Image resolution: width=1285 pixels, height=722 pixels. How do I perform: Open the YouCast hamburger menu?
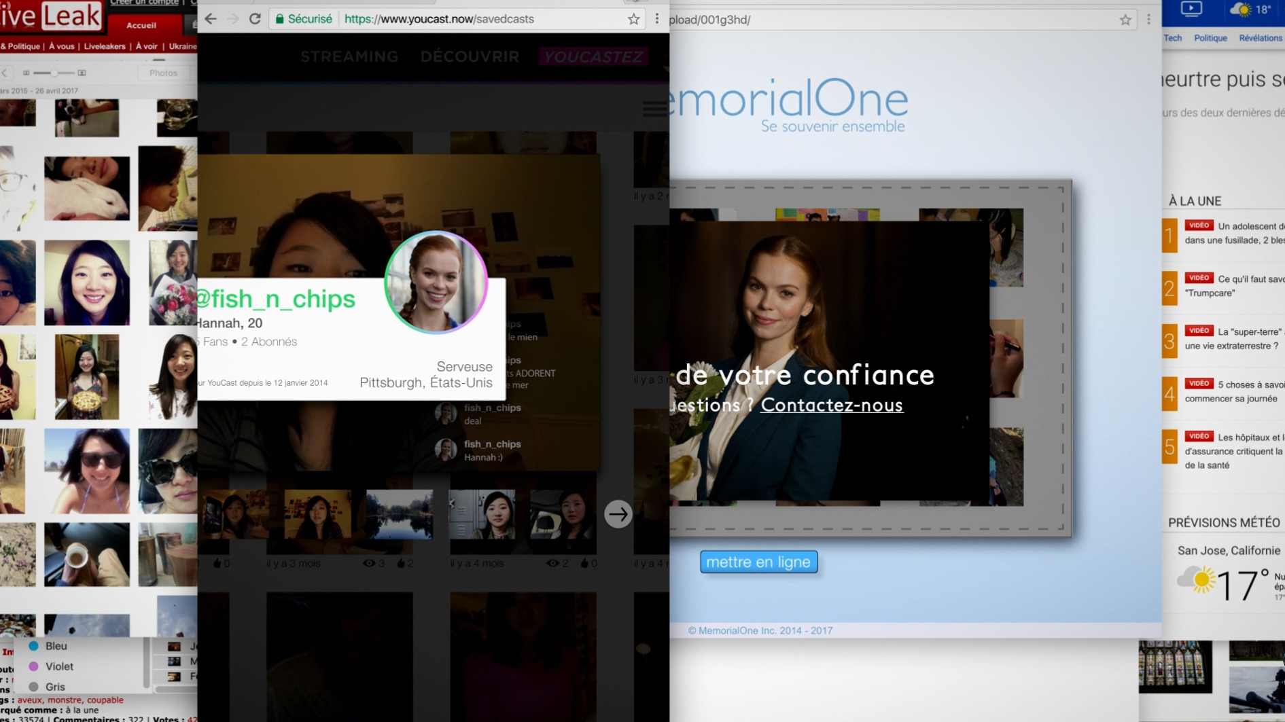[655, 109]
